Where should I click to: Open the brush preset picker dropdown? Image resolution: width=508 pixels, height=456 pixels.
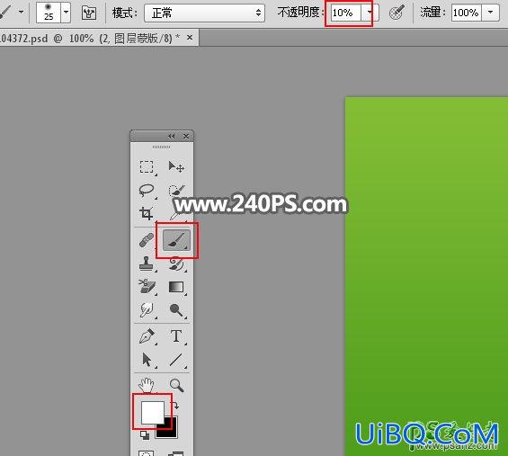click(x=67, y=13)
